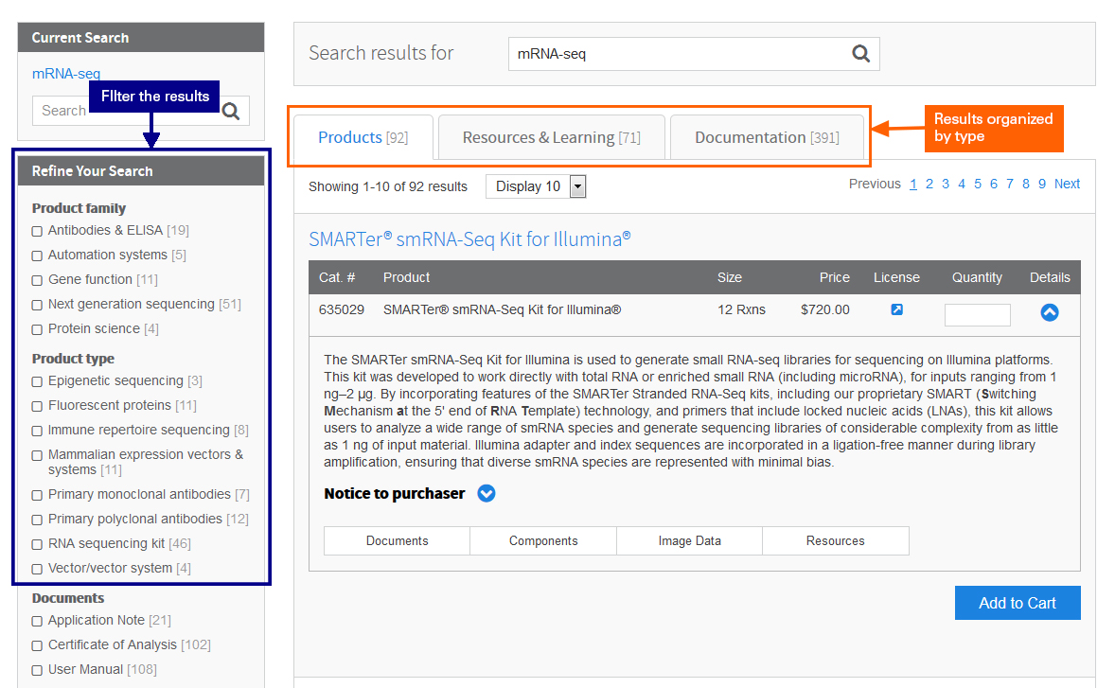Open the license info icon for 635029
The image size is (1115, 688).
click(896, 309)
